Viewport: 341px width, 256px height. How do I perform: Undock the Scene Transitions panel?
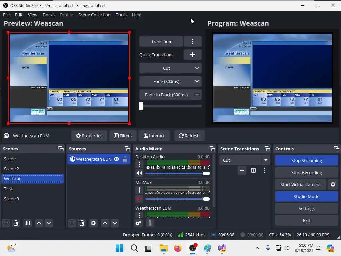point(267,149)
